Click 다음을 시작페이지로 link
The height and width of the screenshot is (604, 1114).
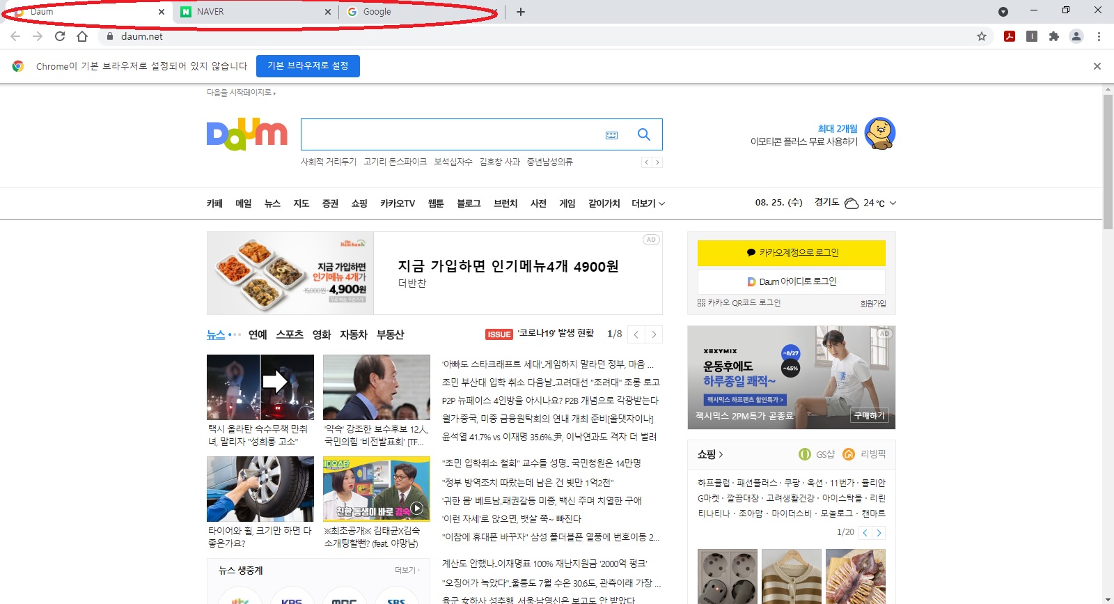(241, 93)
